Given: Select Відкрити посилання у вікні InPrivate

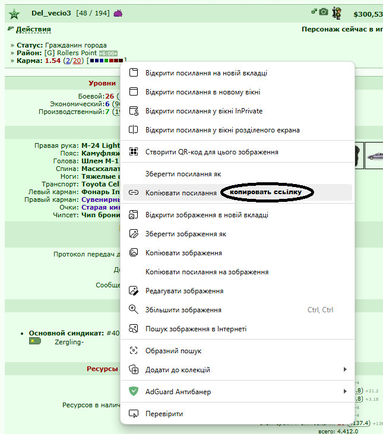Looking at the screenshot, I should click(x=238, y=111).
